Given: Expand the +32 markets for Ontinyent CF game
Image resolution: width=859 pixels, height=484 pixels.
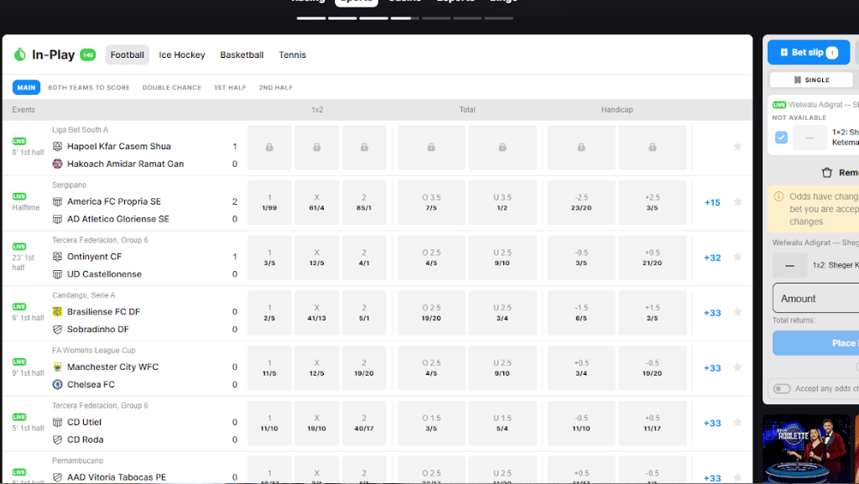Looking at the screenshot, I should click(711, 258).
